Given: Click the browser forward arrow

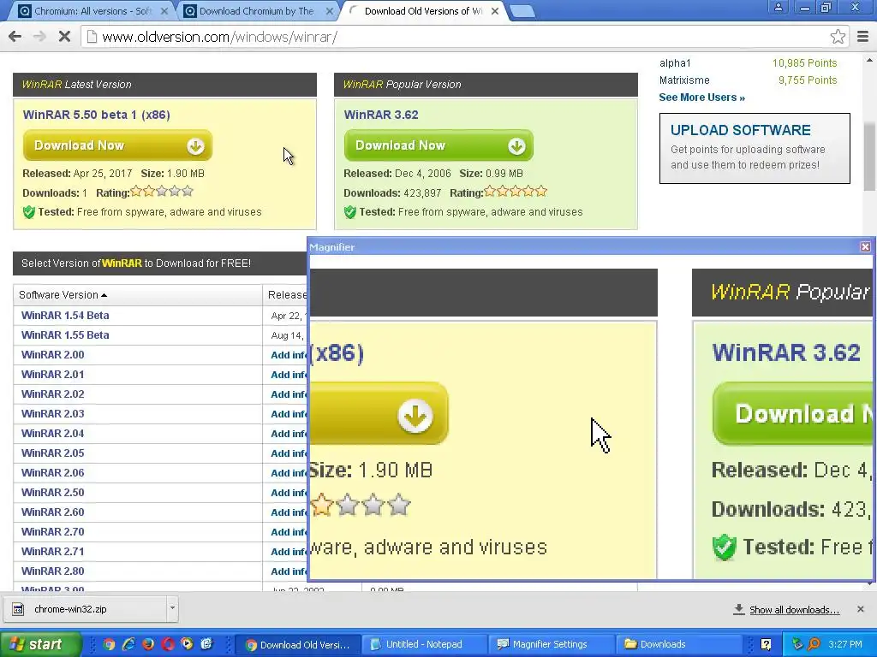Looking at the screenshot, I should pos(39,37).
